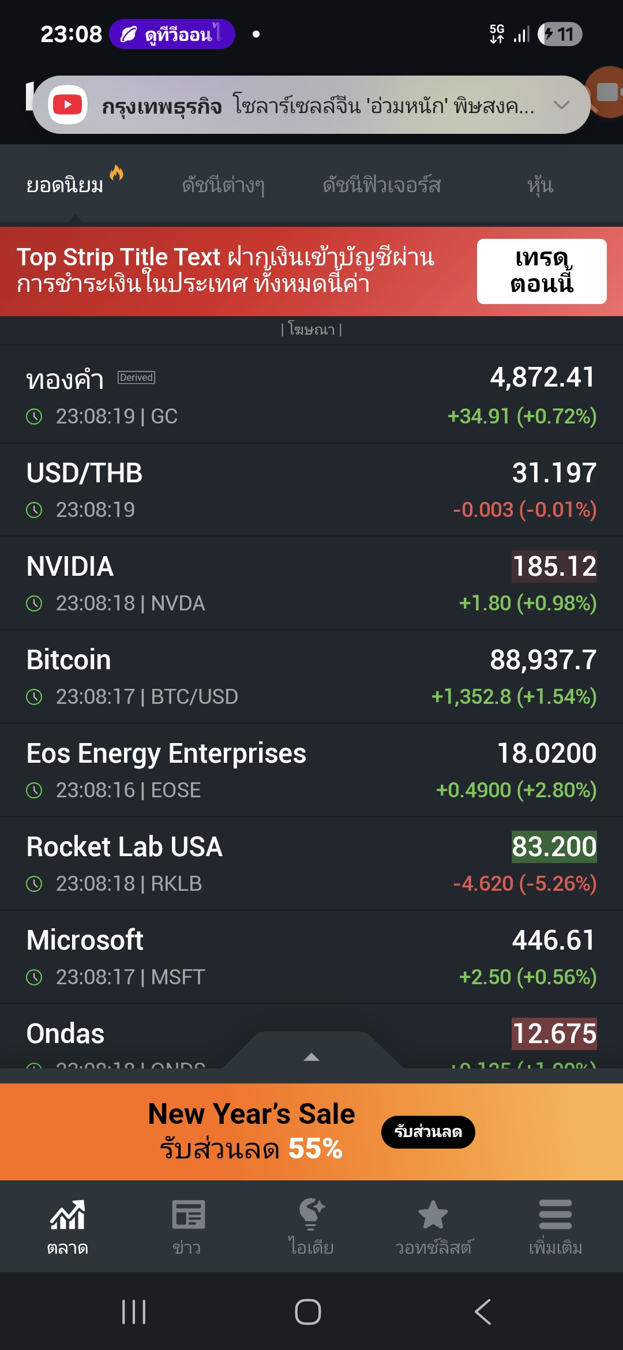Expand the YouTube notification chevron
This screenshot has height=1350, width=623.
tap(561, 105)
